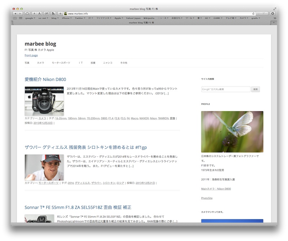Select the 投資 navigation tab
Viewport: 288px width, 241px height.
coord(93,62)
